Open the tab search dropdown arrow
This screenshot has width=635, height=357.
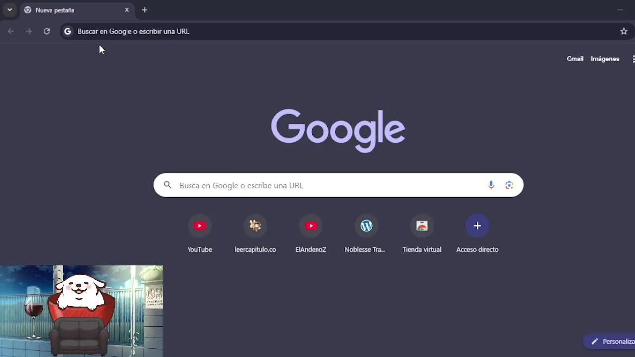[9, 10]
